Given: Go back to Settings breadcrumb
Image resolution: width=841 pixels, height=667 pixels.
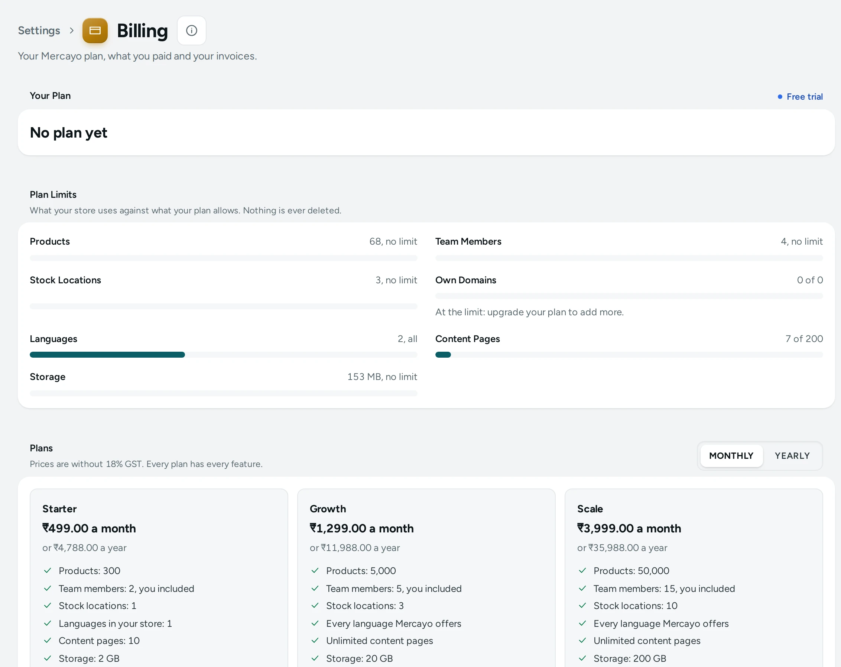Looking at the screenshot, I should point(39,30).
